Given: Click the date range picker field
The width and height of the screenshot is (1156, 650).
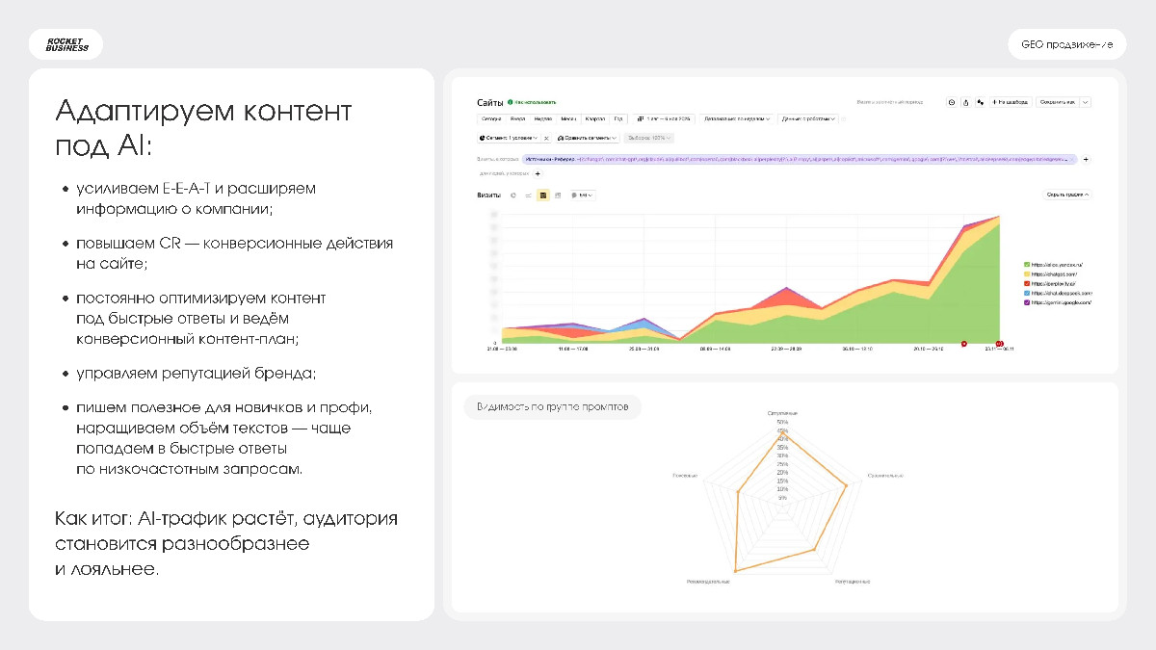Looking at the screenshot, I should 664,119.
